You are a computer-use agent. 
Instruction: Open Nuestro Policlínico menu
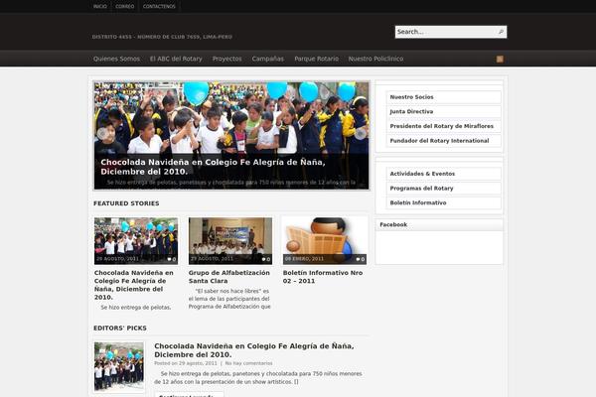[375, 59]
